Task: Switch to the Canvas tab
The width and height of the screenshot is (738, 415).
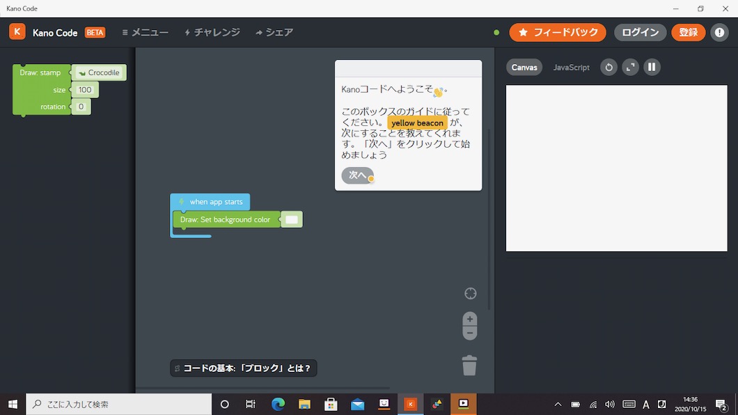Action: tap(524, 68)
